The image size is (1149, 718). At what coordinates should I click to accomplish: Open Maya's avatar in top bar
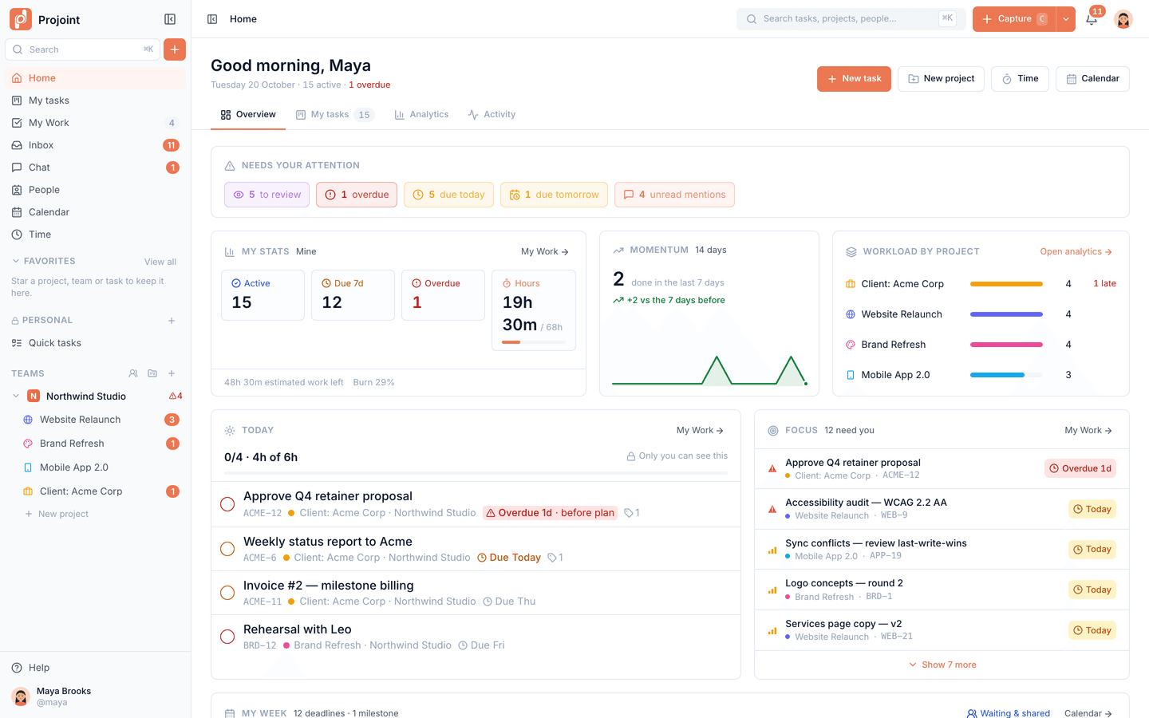1123,19
